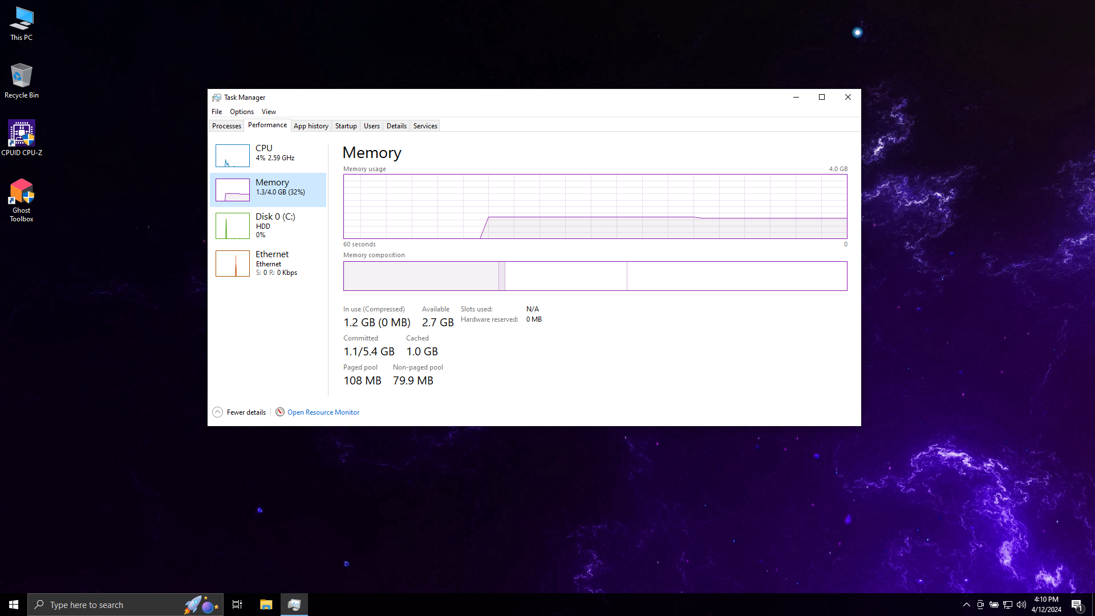Viewport: 1095px width, 616px height.
Task: Go to the Startup tab
Action: [346, 126]
